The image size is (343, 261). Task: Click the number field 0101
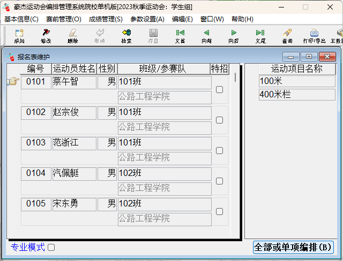[36, 82]
